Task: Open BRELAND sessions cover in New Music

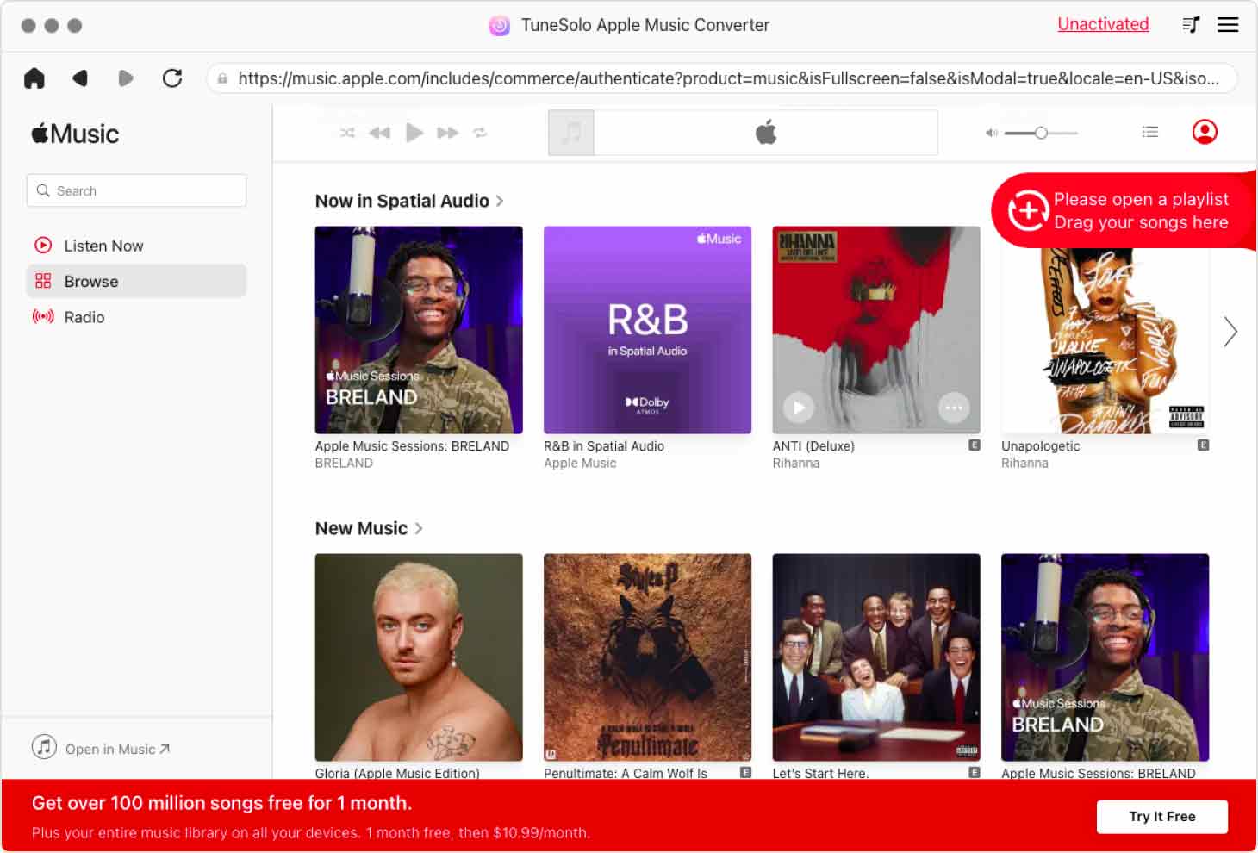Action: [1105, 657]
